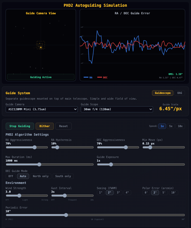Open the Guide Camera dropdown
Screen dimensions: 191x228
(42, 109)
